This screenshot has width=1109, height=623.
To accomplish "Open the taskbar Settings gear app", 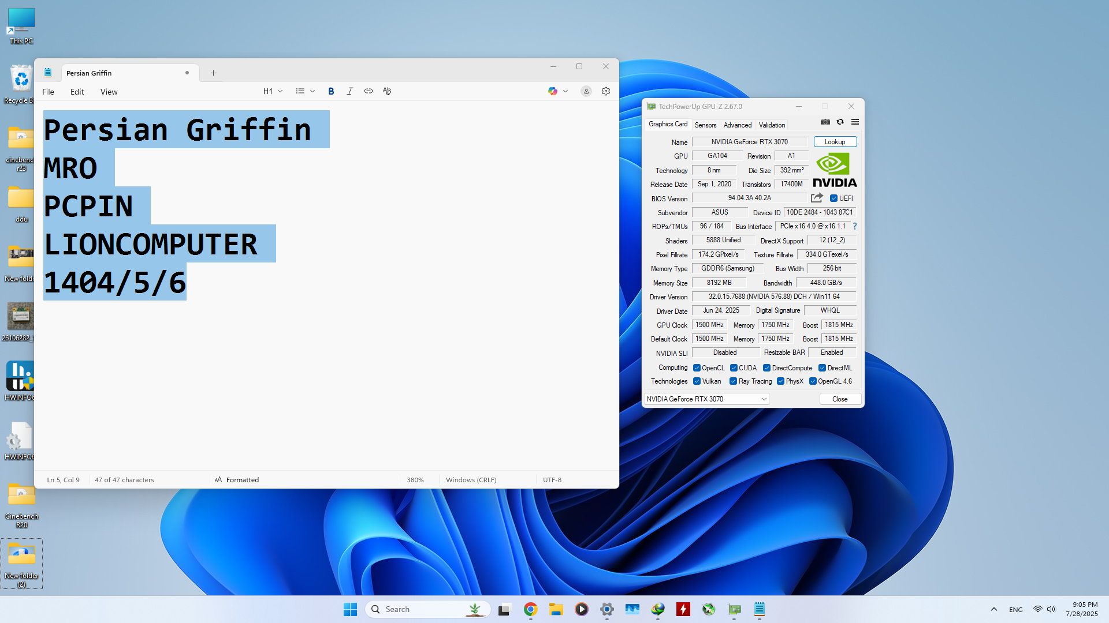I will (607, 609).
